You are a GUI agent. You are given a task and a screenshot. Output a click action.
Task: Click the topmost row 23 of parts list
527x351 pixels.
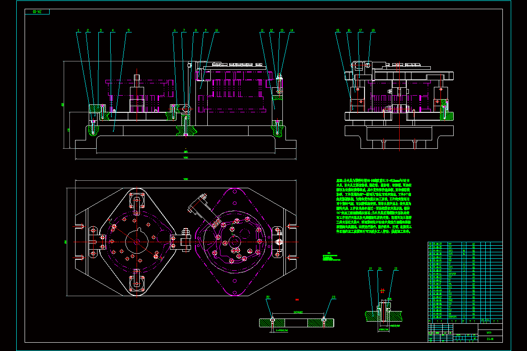click(465, 243)
